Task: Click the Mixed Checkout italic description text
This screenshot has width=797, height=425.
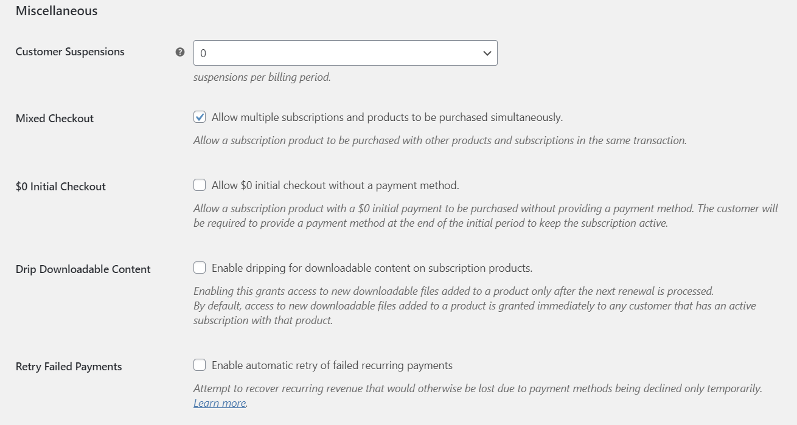Action: pos(440,140)
